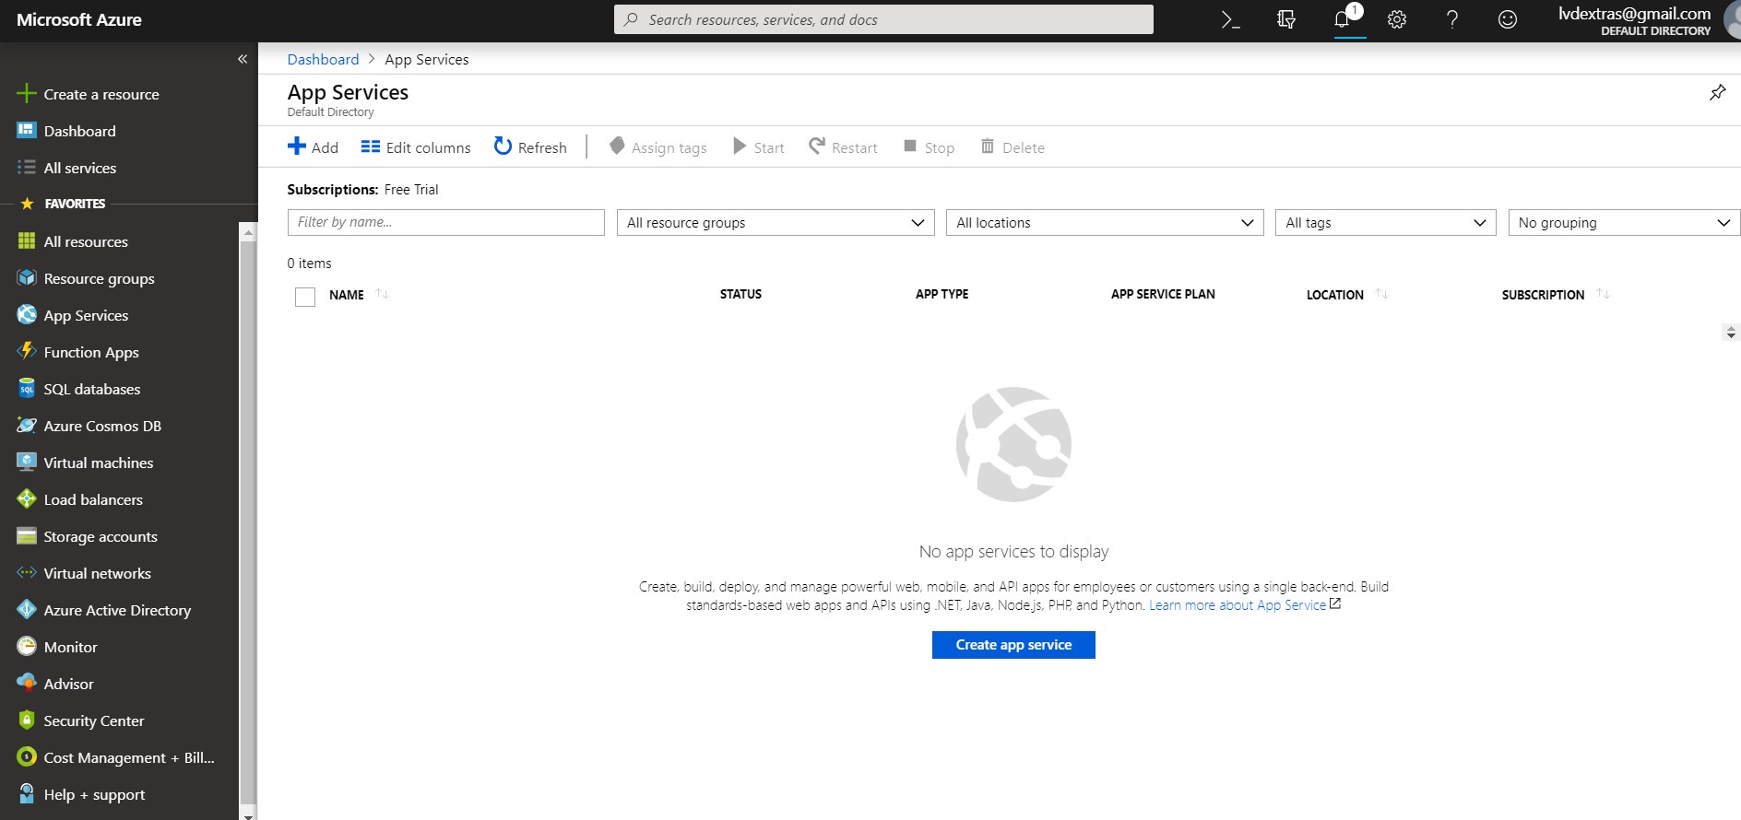Click the sidebar scrollbar down arrow
The width and height of the screenshot is (1741, 820).
click(x=247, y=814)
